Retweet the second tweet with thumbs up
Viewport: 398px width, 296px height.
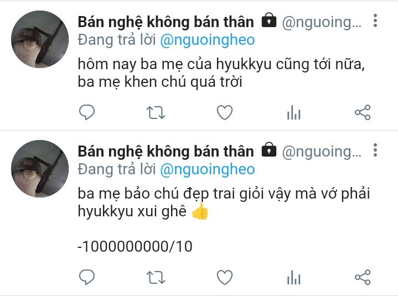pos(156,278)
